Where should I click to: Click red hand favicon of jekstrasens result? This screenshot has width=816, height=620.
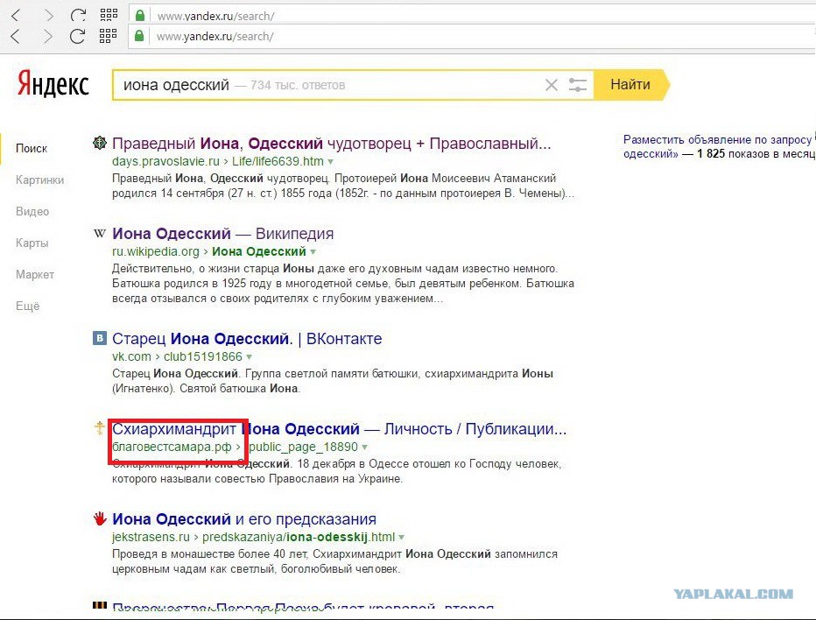tap(100, 518)
